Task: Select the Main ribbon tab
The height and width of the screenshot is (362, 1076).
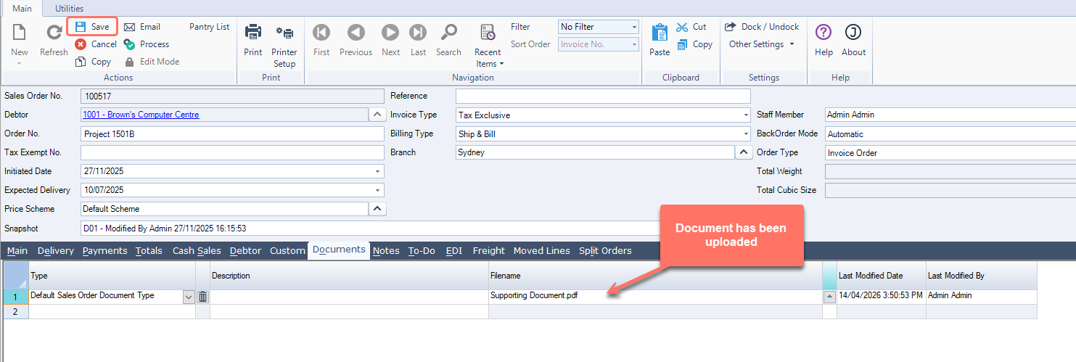Action: [22, 8]
